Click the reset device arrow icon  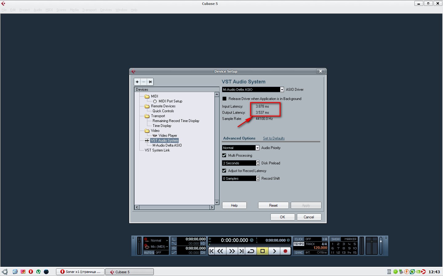tap(150, 82)
